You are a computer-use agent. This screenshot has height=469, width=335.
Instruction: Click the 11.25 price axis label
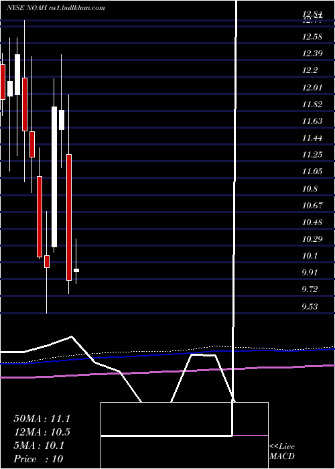(x=312, y=155)
